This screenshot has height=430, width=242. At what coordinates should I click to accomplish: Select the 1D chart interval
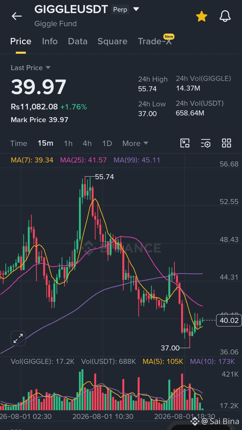click(x=107, y=143)
